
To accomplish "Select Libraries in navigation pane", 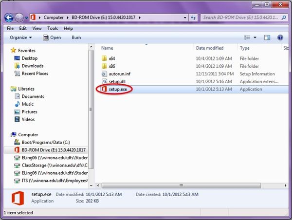I will pyautogui.click(x=26, y=89).
